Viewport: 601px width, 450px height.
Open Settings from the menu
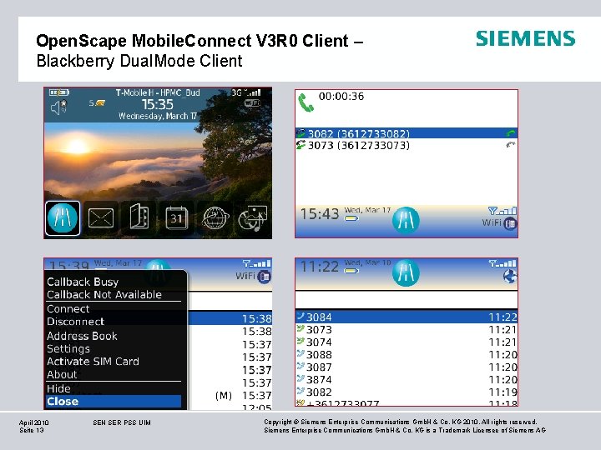[68, 349]
